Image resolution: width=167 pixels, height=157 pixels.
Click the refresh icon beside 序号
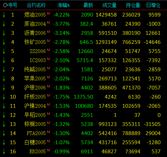pyautogui.click(x=5, y=5)
